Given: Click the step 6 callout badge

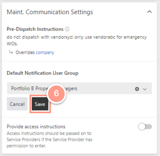Looking at the screenshot, I should [x=56, y=93].
